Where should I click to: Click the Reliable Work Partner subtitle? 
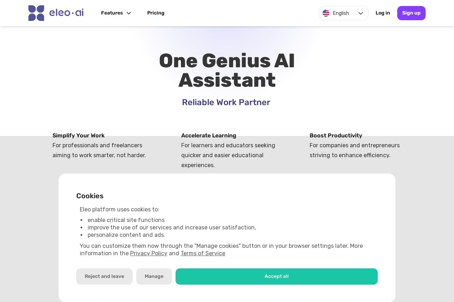(226, 102)
